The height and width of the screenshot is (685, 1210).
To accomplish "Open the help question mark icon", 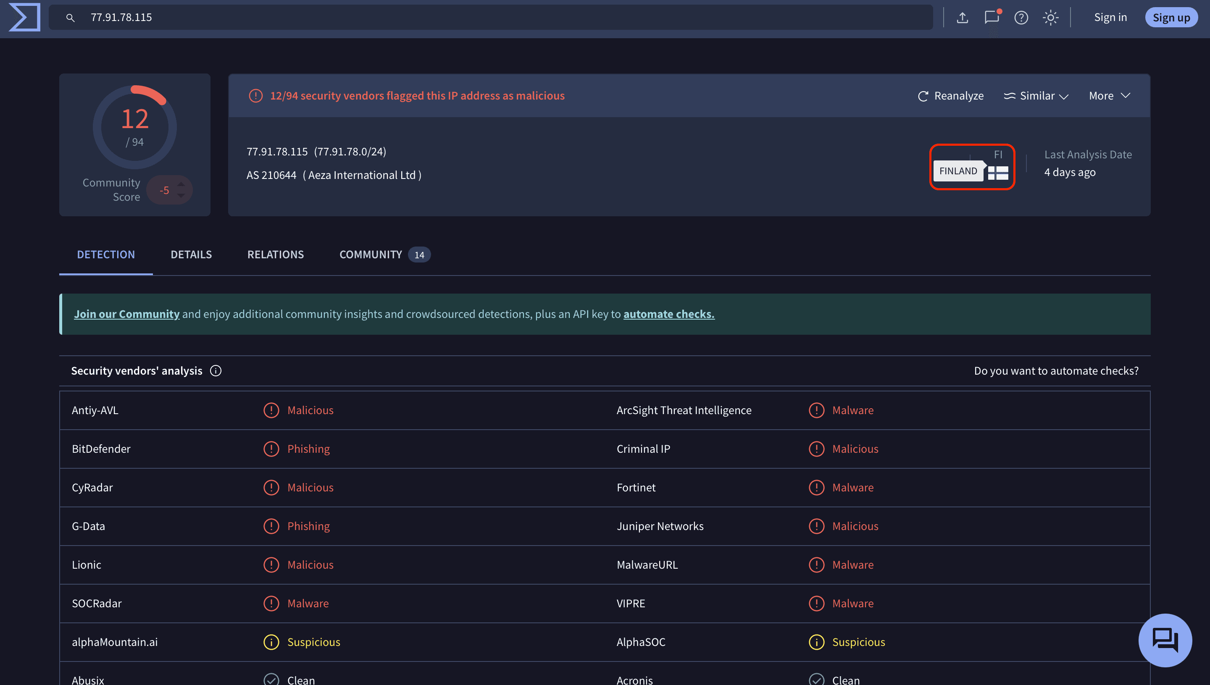I will [1021, 18].
